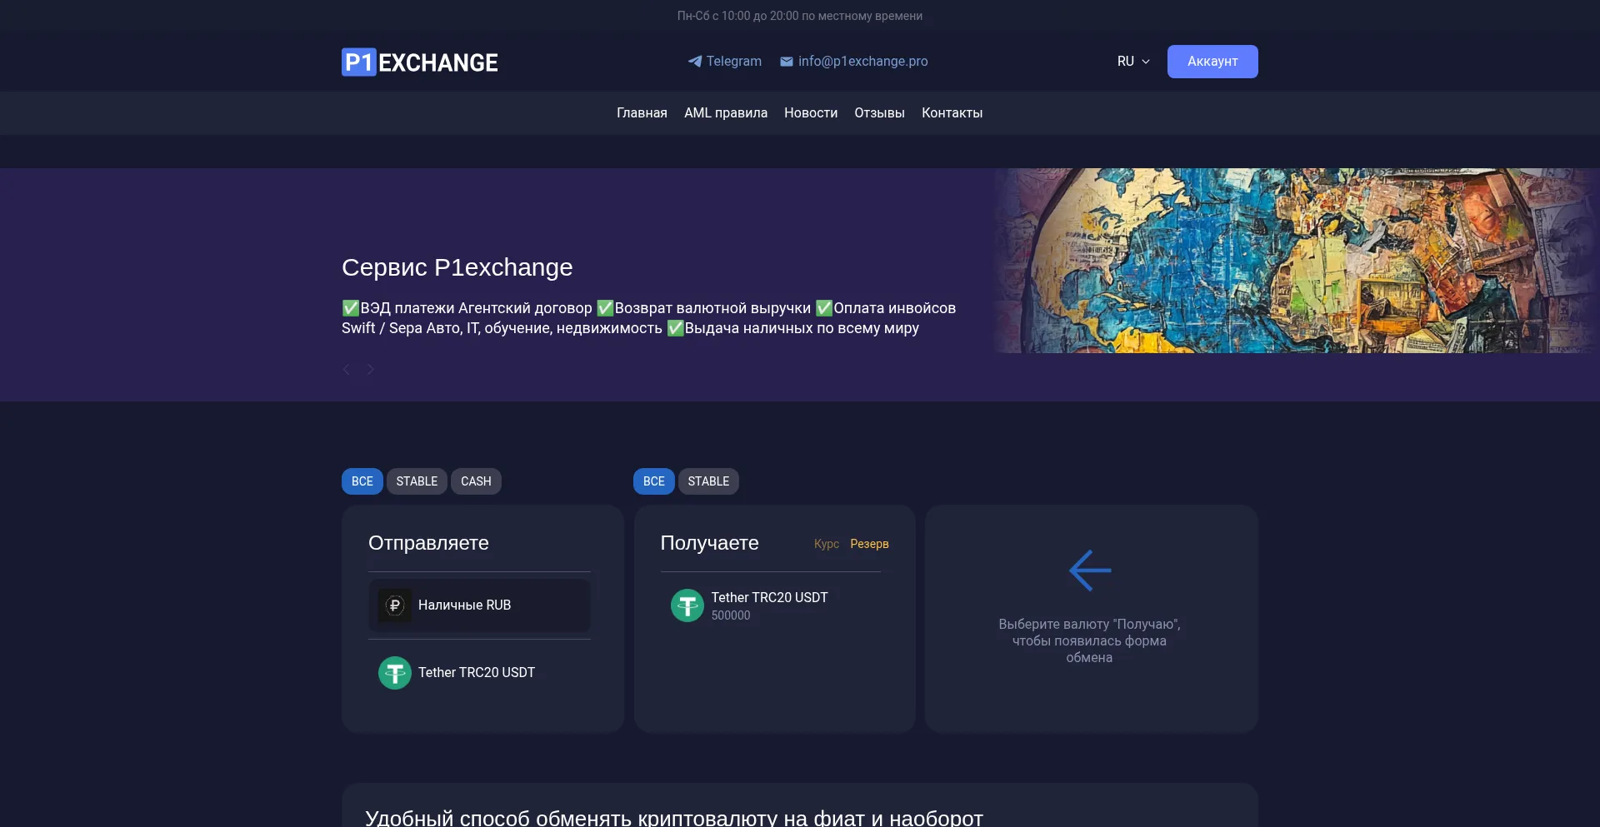This screenshot has height=827, width=1600.
Task: Open Контакты menu item
Action: pos(952,113)
